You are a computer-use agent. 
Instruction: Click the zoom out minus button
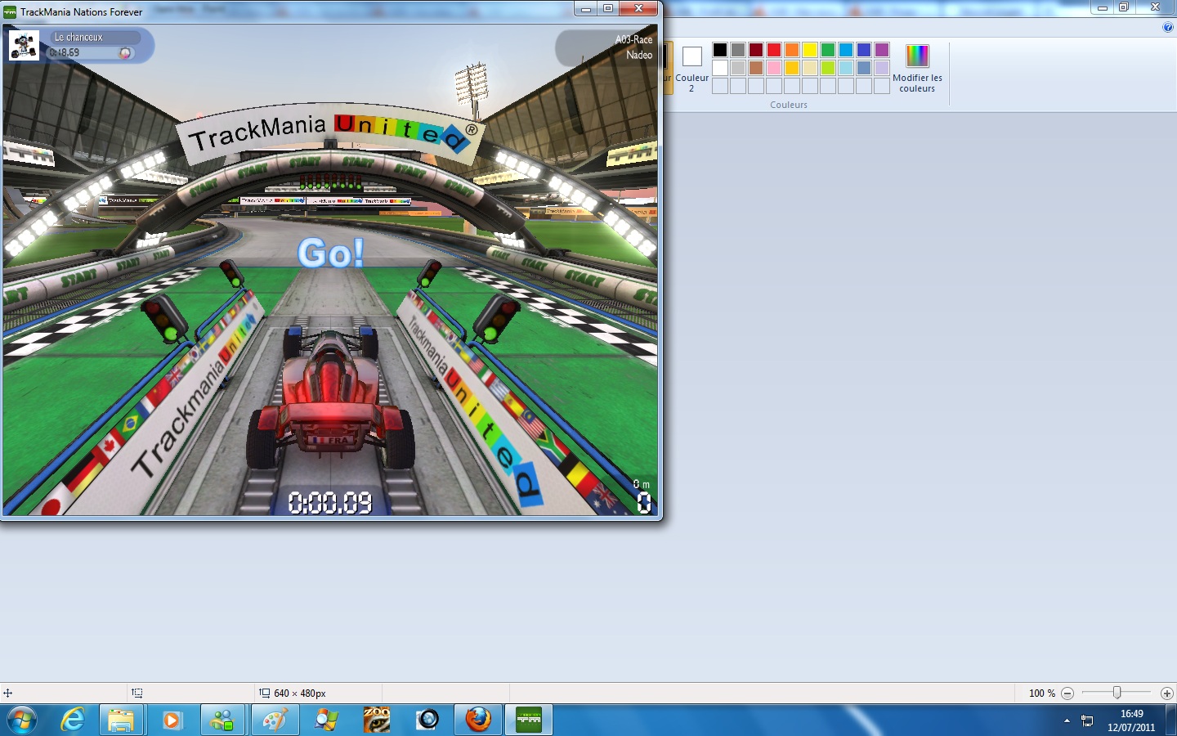coord(1067,693)
